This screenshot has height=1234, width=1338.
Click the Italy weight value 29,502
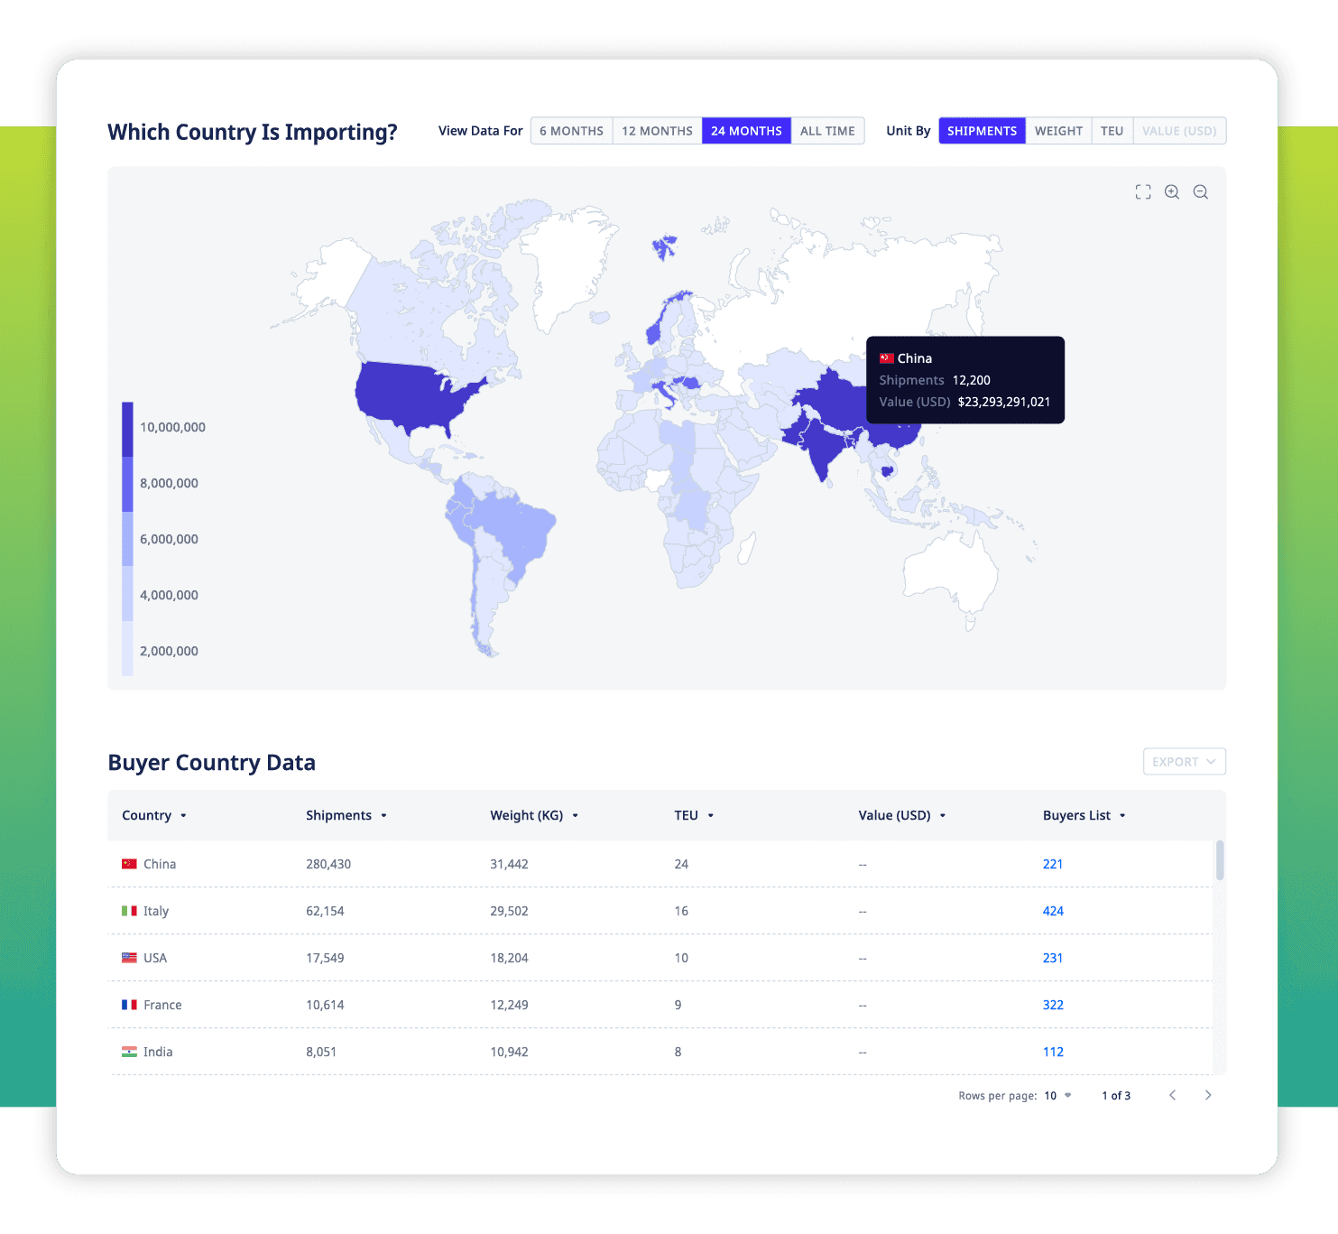tap(509, 911)
